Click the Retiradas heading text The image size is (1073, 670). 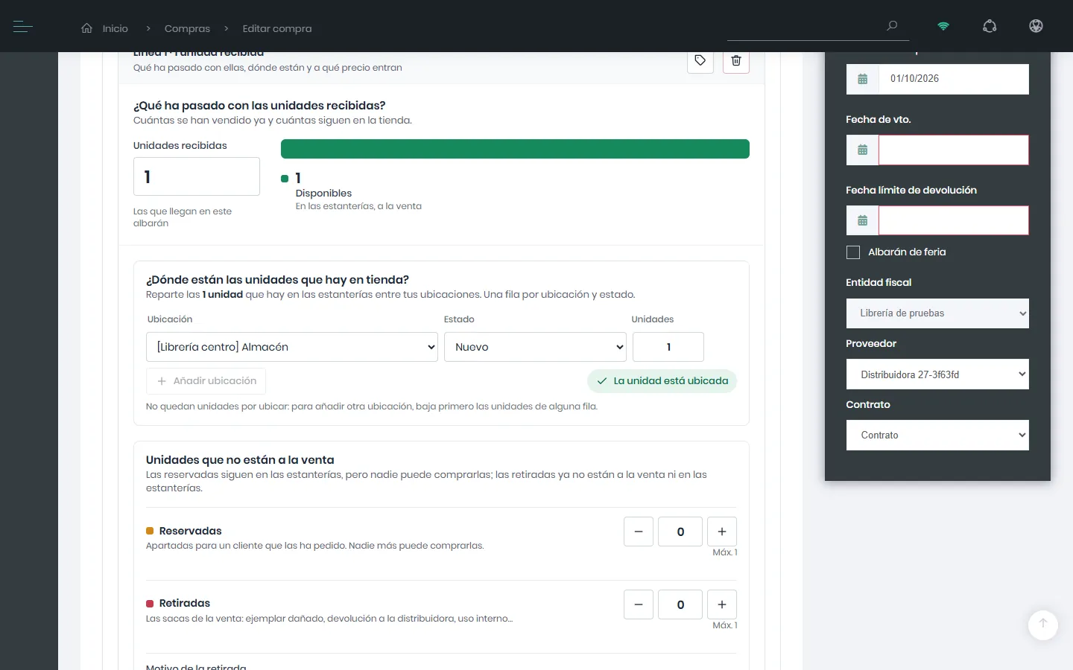pos(185,603)
